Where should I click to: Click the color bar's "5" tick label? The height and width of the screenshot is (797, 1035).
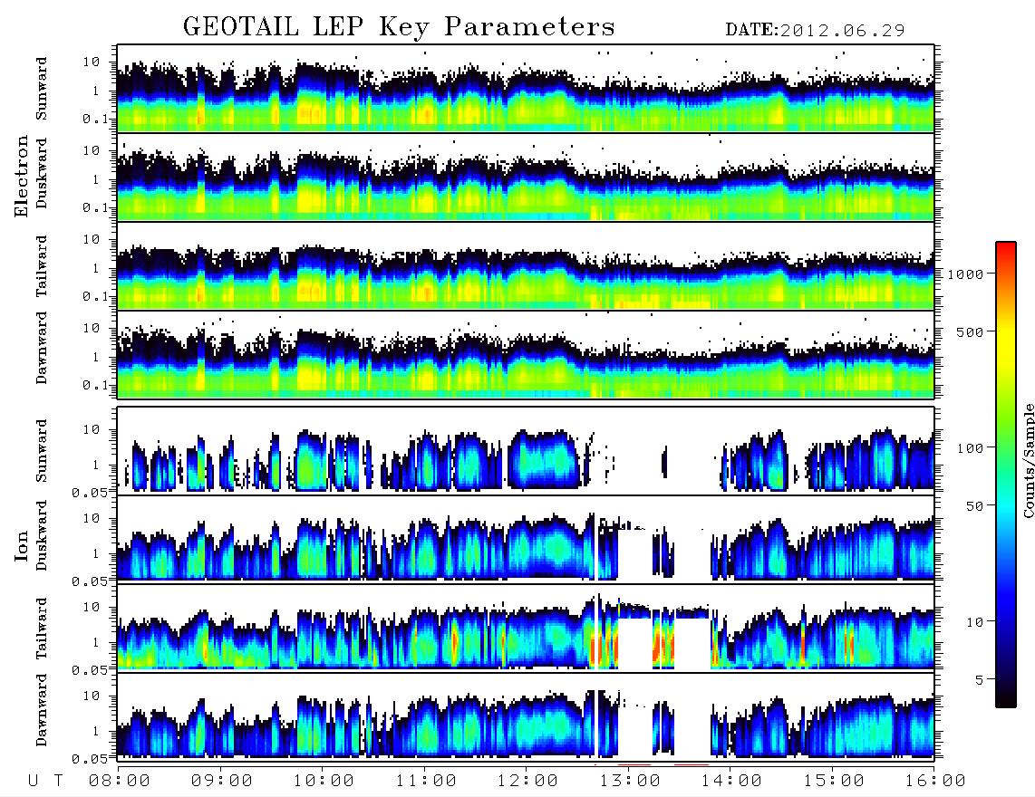pos(979,679)
